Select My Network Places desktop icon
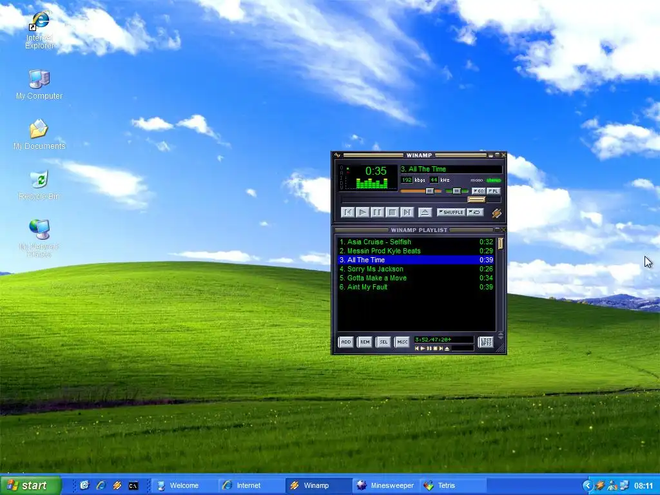 (39, 238)
